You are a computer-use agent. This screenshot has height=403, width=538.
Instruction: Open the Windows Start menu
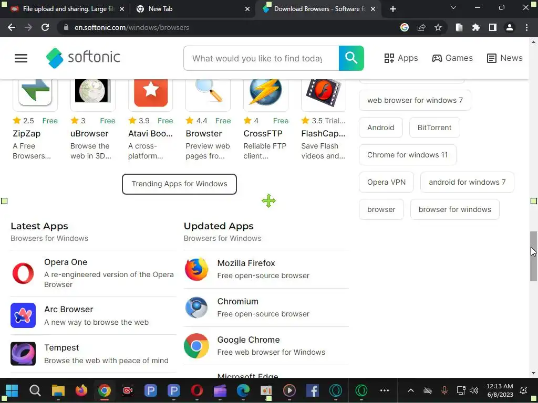tap(12, 390)
